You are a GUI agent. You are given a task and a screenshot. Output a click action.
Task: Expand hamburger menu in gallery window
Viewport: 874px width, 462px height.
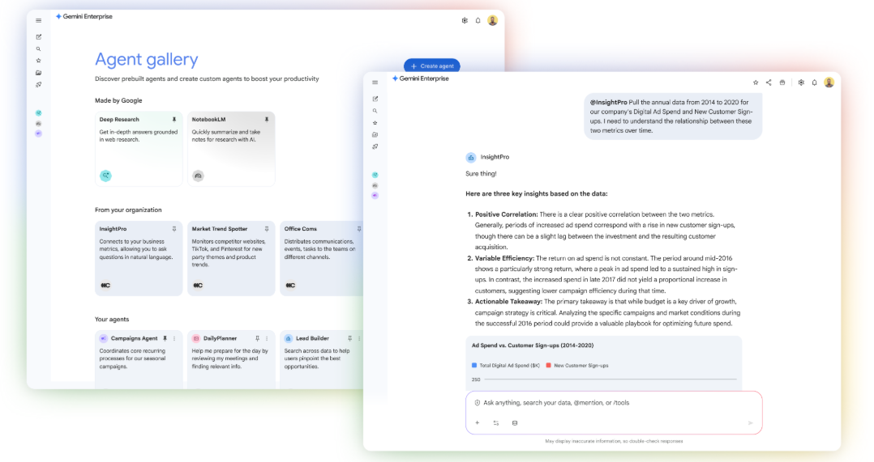coord(38,20)
